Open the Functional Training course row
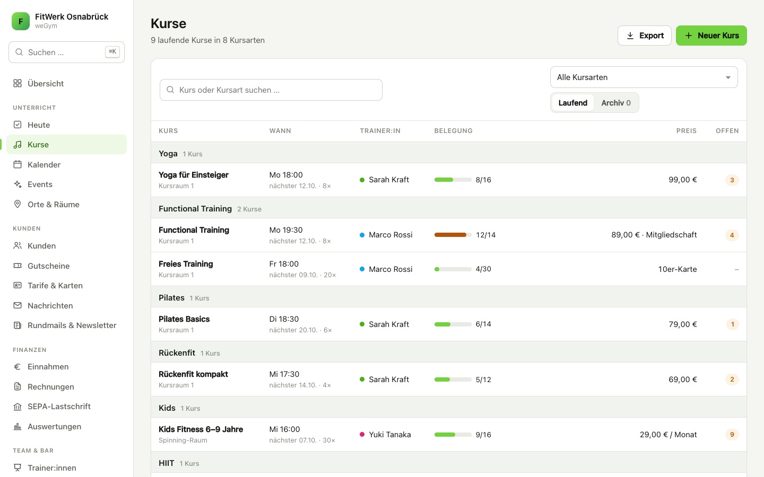 coord(449,235)
